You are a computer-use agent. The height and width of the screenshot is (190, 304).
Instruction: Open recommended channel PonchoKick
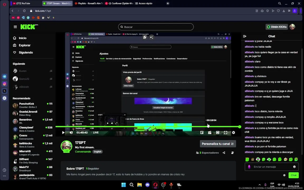32,105
